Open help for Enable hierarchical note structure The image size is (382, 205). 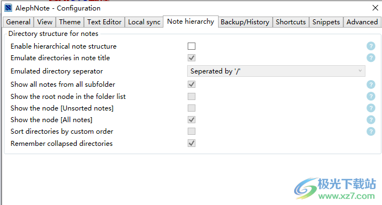click(371, 46)
